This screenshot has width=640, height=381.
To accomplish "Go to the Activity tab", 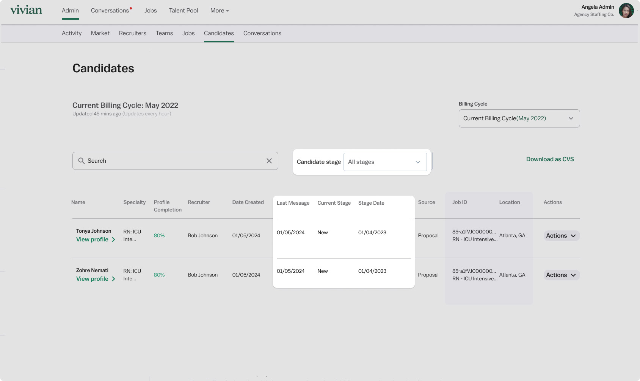I will (x=72, y=33).
